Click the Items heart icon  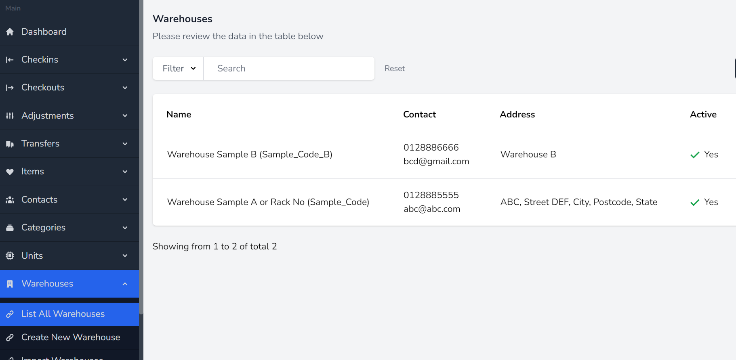coord(10,172)
